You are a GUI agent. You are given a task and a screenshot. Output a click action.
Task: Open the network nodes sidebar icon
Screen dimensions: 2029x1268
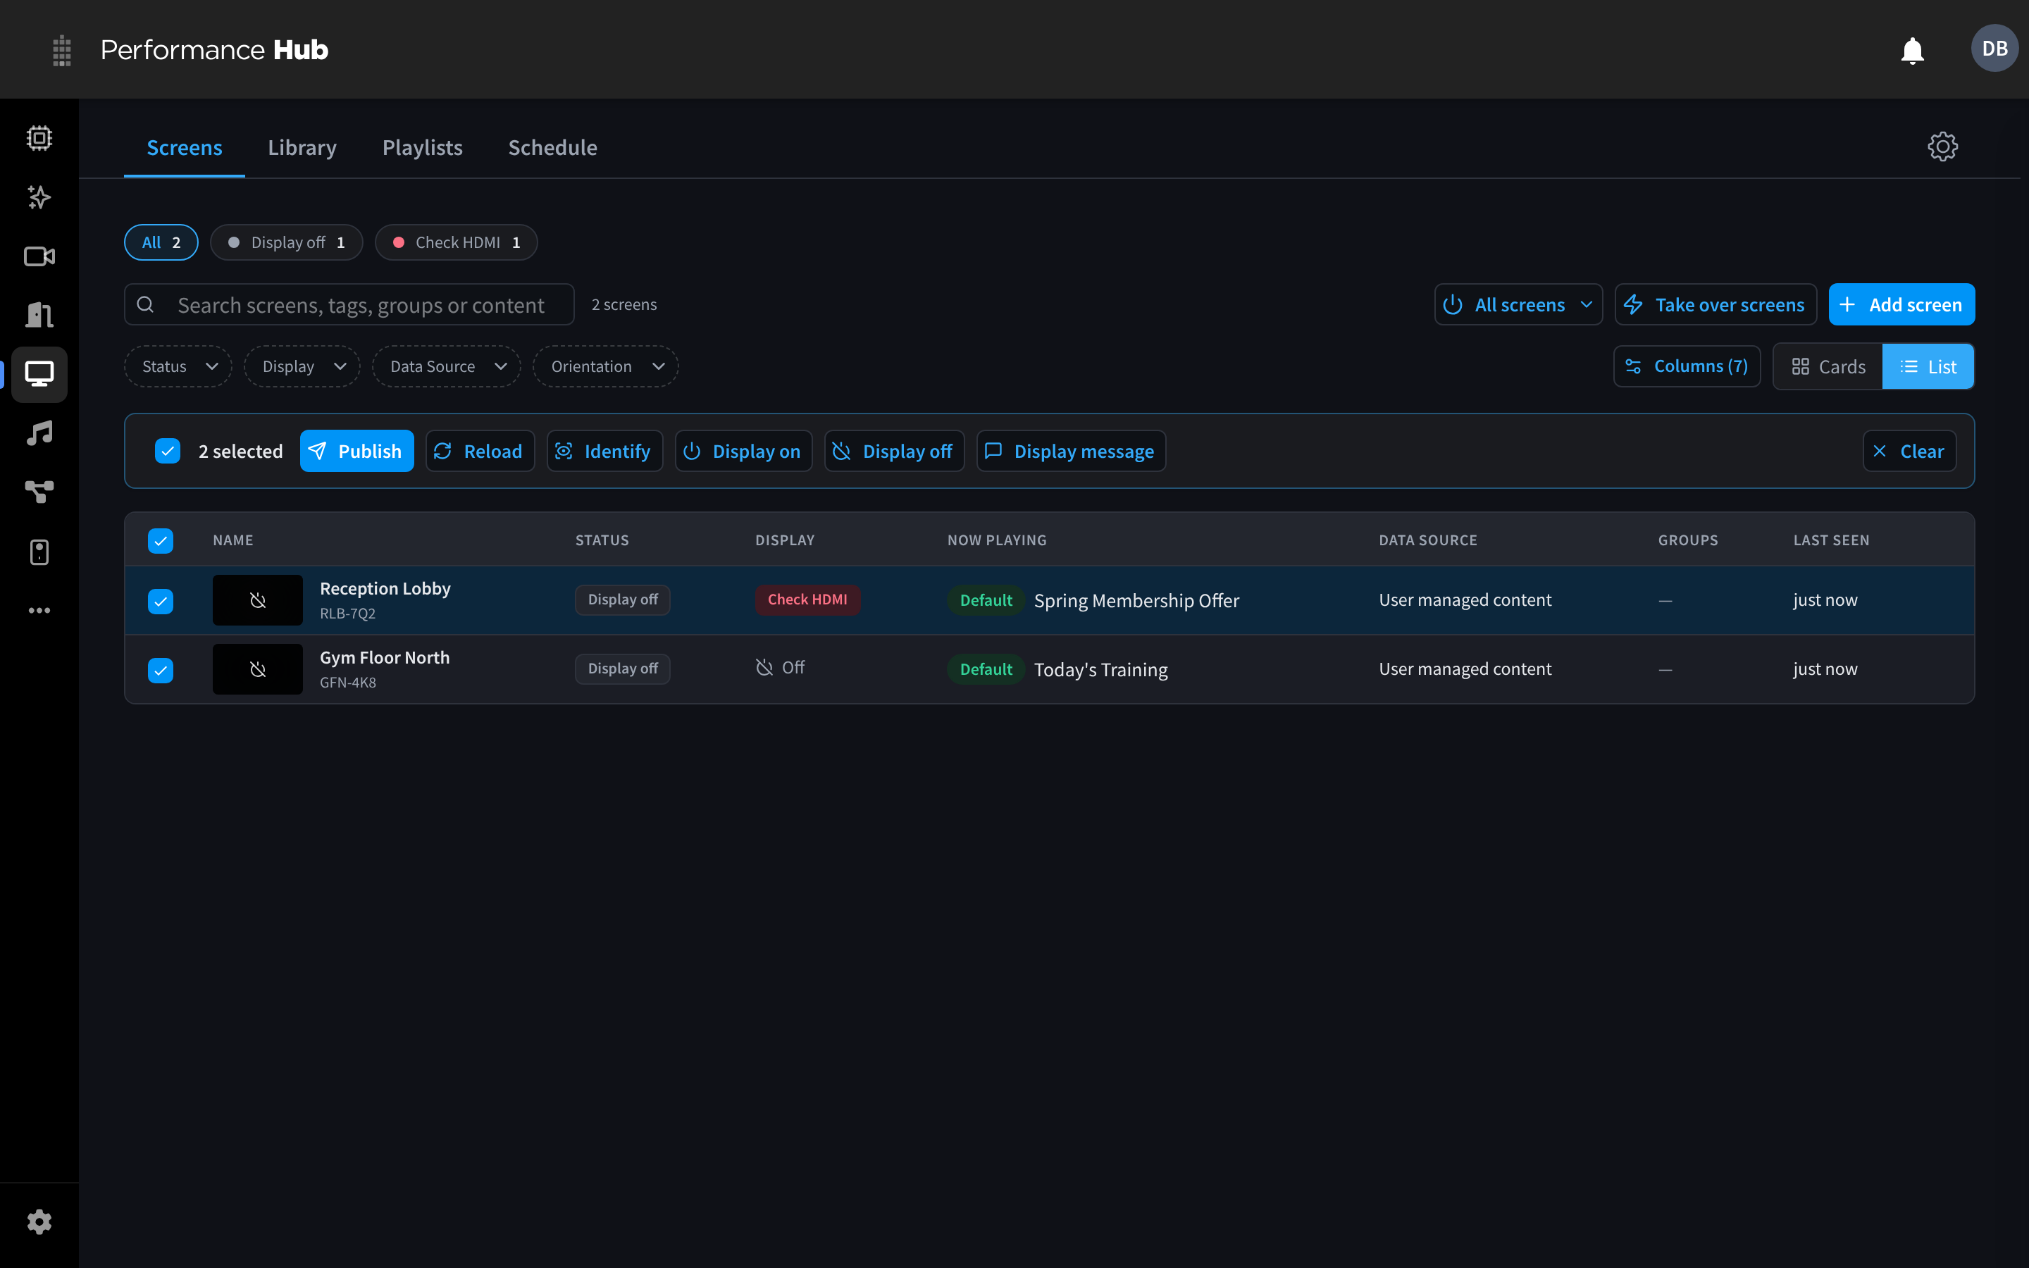[x=39, y=492]
